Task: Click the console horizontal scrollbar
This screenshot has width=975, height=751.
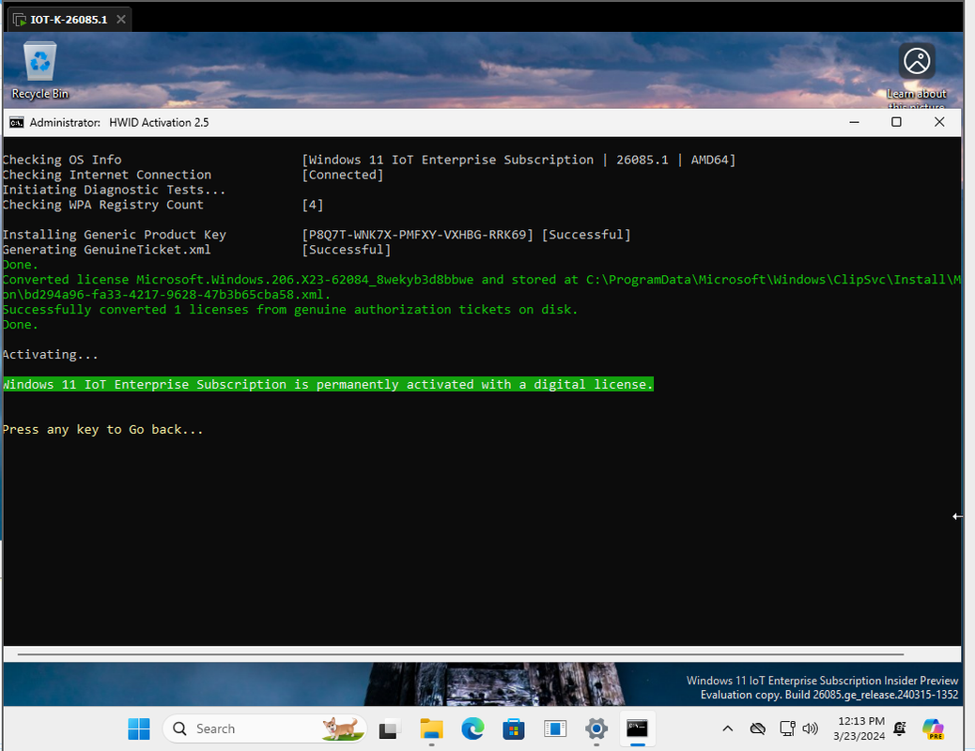Action: click(x=460, y=654)
